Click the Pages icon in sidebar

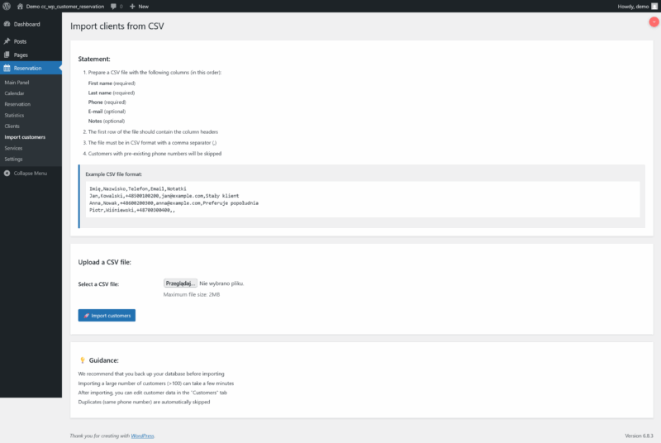pyautogui.click(x=7, y=55)
